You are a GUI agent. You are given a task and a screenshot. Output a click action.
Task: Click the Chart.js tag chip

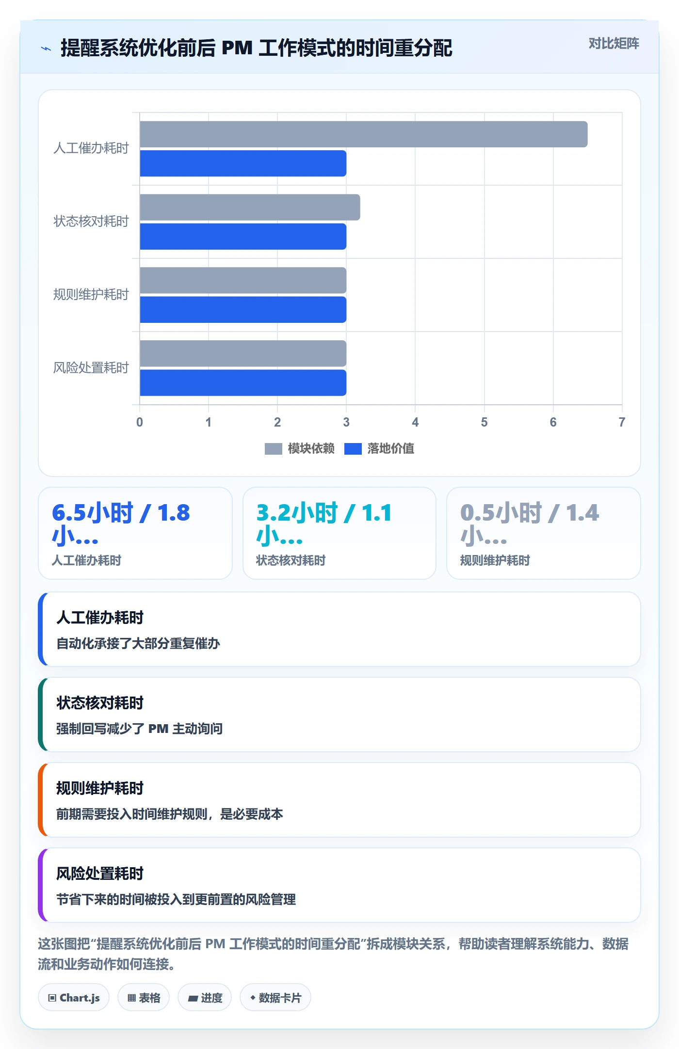[74, 998]
